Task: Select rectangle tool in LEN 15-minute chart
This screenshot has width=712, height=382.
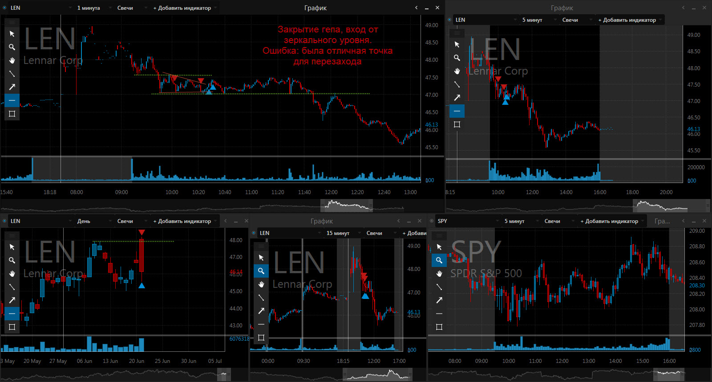Action: coord(261,338)
